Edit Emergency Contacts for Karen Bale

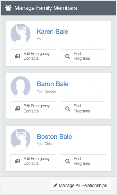tap(33, 56)
